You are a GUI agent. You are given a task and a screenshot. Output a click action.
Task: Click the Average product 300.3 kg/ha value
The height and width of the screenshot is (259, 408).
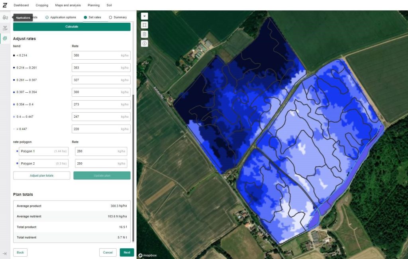tap(119, 206)
